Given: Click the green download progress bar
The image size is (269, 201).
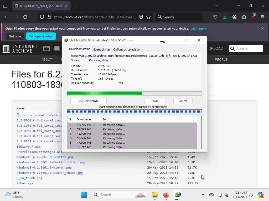Looking at the screenshot, I should coord(134,93).
